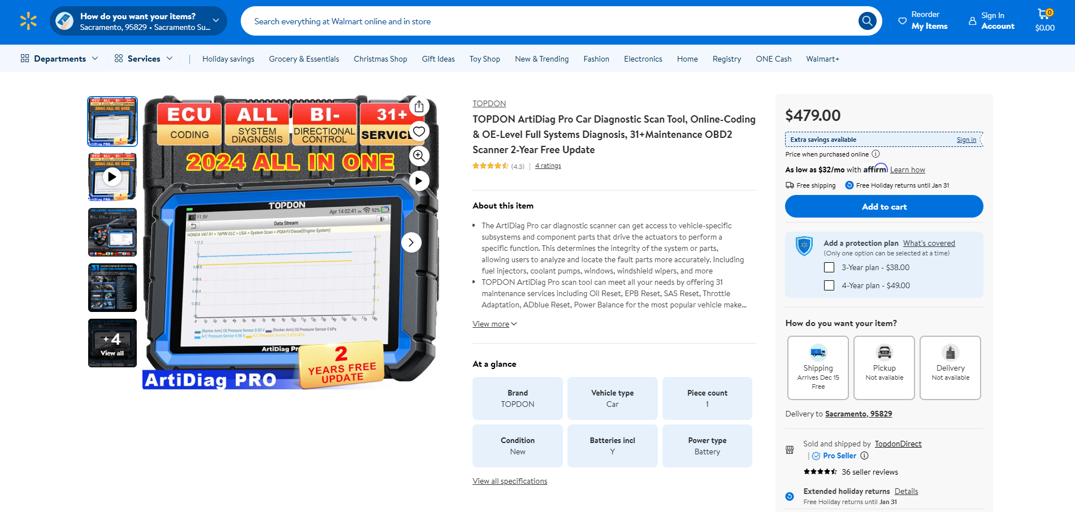Go to Grocery & Essentials
The width and height of the screenshot is (1075, 512).
[304, 59]
